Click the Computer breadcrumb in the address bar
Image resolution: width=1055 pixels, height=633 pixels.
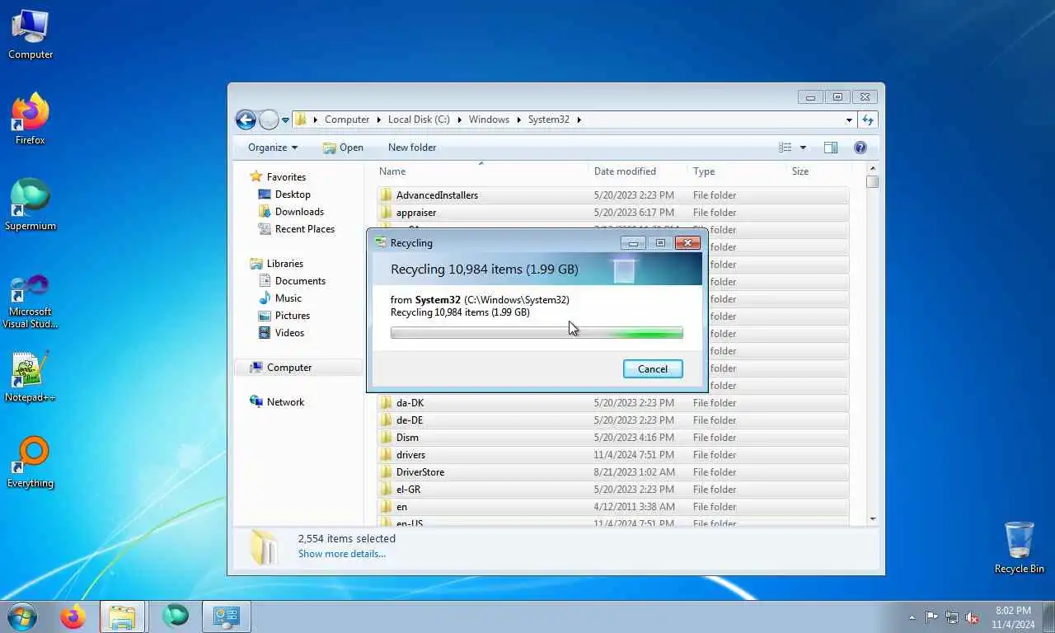347,120
